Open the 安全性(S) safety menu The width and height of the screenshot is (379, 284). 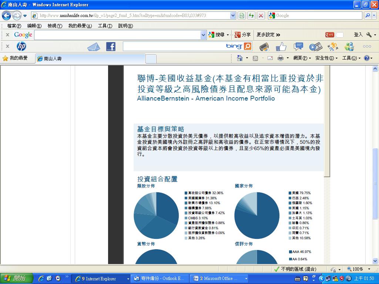tap(326, 58)
